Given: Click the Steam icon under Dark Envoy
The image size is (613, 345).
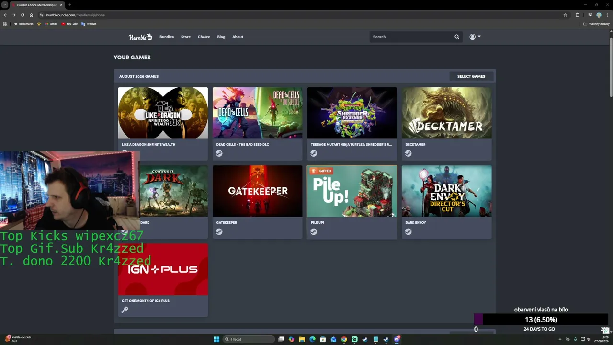Looking at the screenshot, I should [408, 232].
